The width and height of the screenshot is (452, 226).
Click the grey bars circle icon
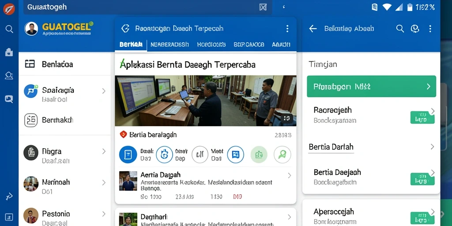pyautogui.click(x=200, y=154)
